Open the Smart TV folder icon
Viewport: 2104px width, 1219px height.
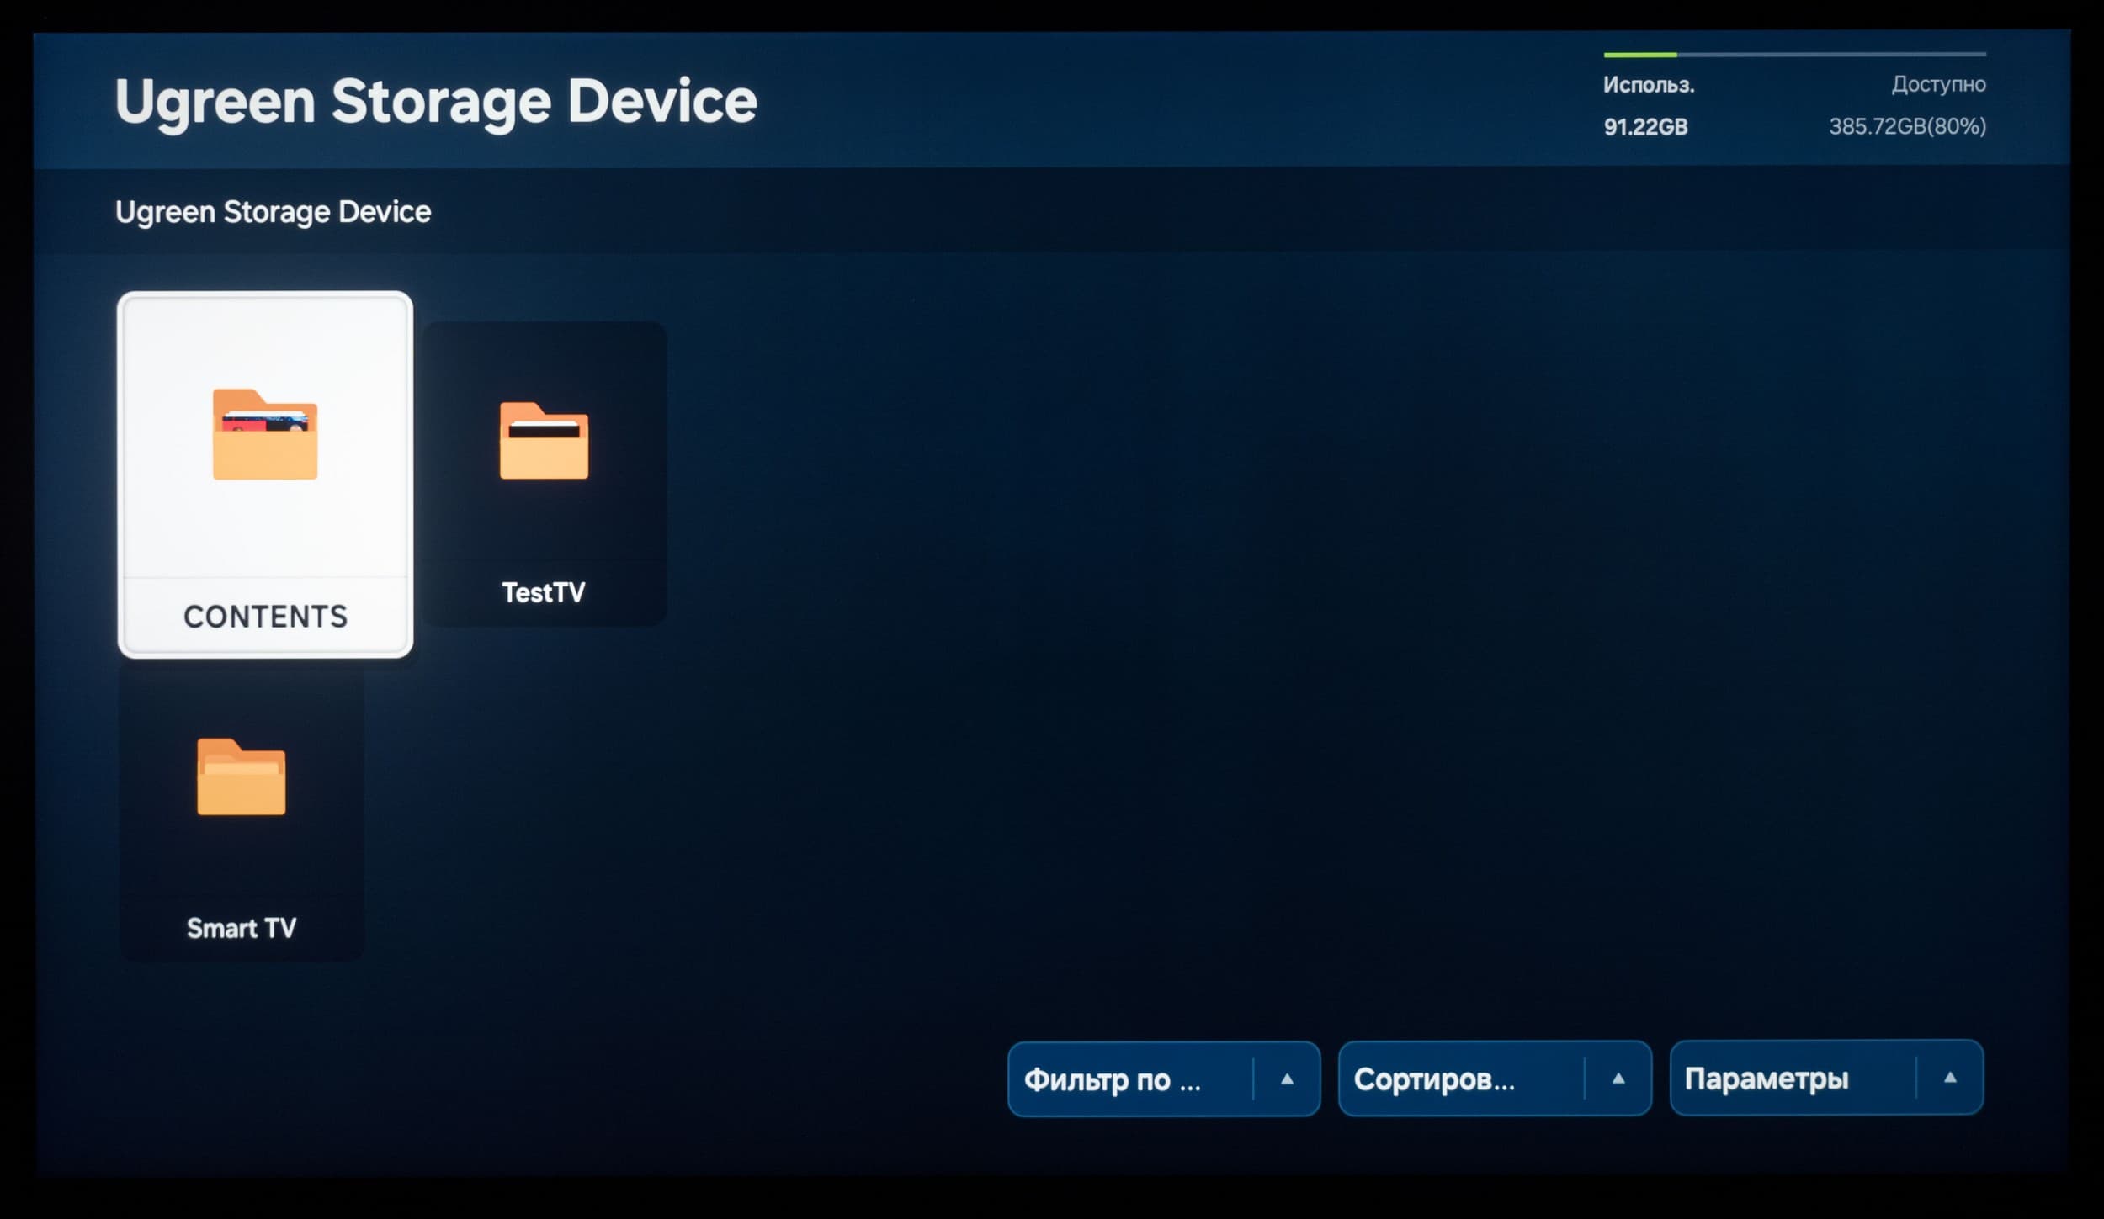(242, 777)
